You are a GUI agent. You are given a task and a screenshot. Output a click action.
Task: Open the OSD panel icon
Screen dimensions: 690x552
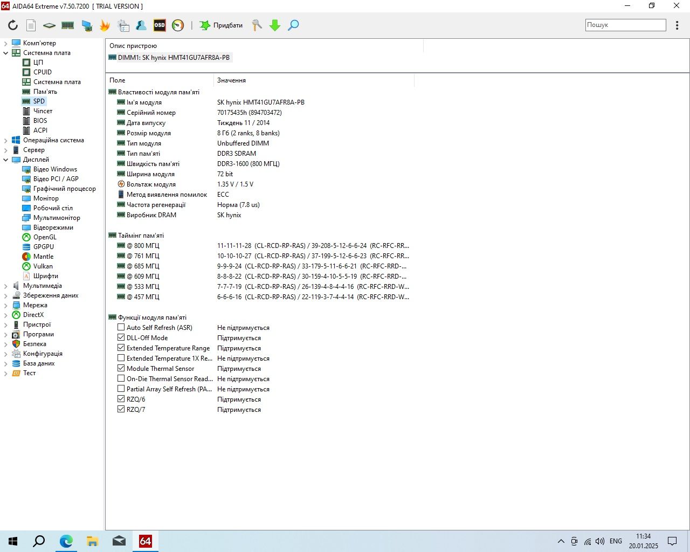(x=160, y=25)
